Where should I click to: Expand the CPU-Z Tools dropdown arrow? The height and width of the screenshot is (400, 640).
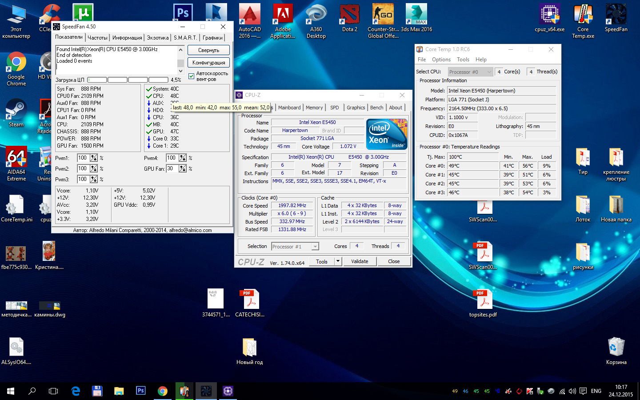point(338,261)
